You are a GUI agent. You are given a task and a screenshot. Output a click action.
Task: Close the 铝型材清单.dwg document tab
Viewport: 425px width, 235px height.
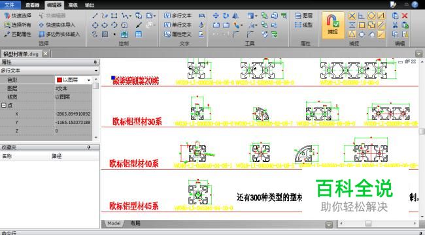click(46, 54)
